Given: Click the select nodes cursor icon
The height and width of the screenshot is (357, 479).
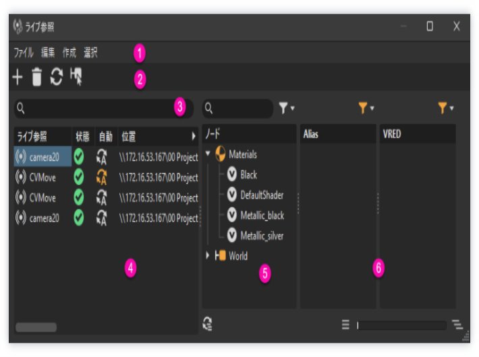Looking at the screenshot, I should 76,77.
